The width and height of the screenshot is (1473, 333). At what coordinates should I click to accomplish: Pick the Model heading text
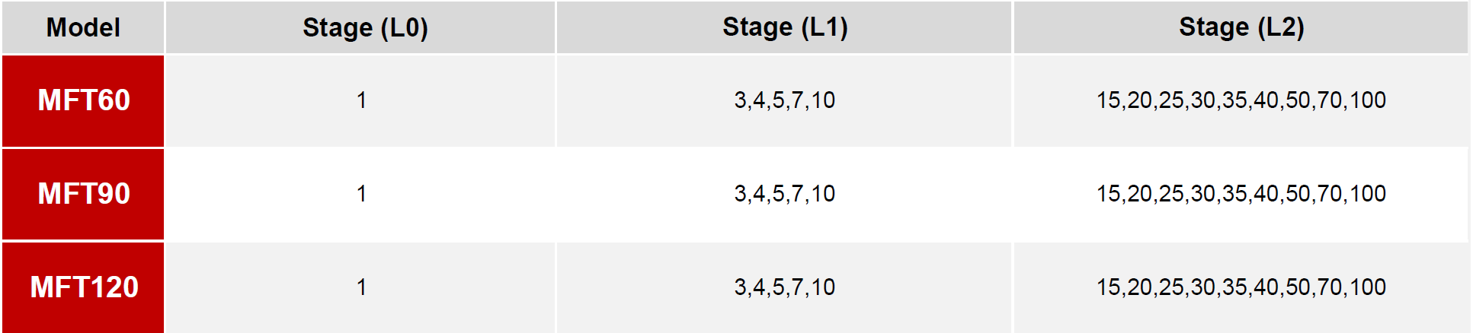pos(83,27)
